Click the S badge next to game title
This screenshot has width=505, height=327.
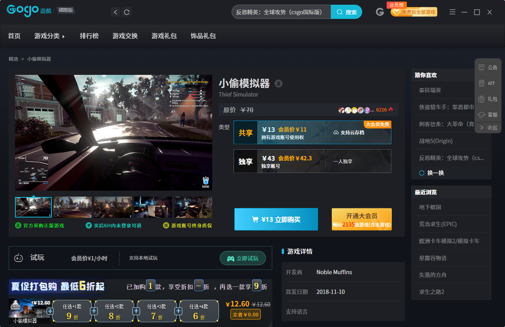(279, 84)
